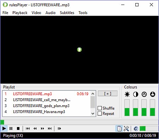This screenshot has height=139, width=159.
Task: Skip to the next track
Action: click(x=50, y=128)
